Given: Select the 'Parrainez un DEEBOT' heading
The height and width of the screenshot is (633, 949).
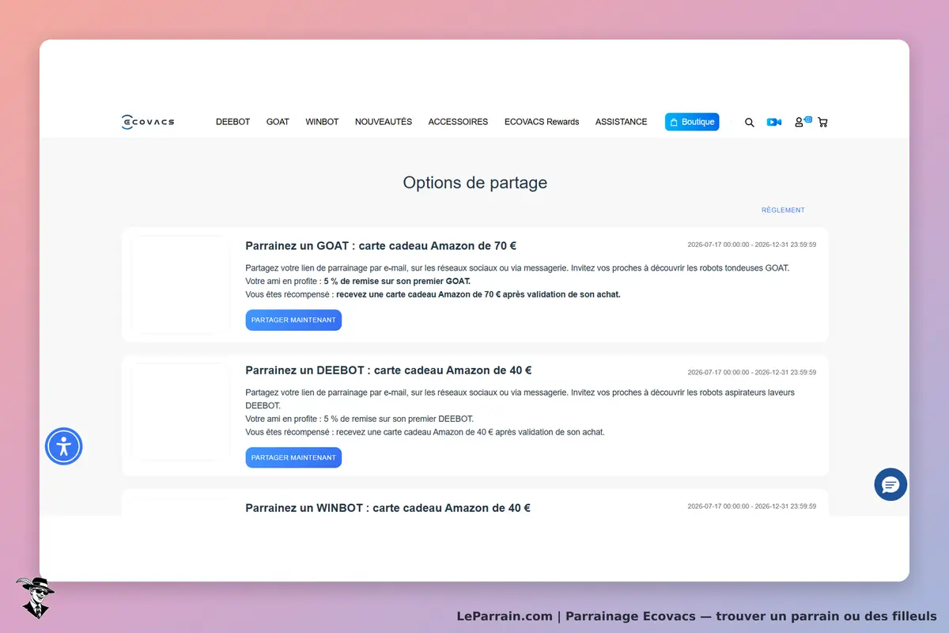Looking at the screenshot, I should tap(388, 370).
